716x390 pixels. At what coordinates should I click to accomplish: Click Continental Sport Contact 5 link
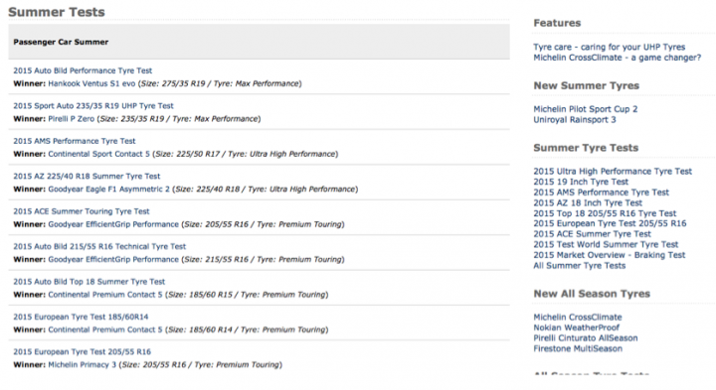(x=98, y=154)
